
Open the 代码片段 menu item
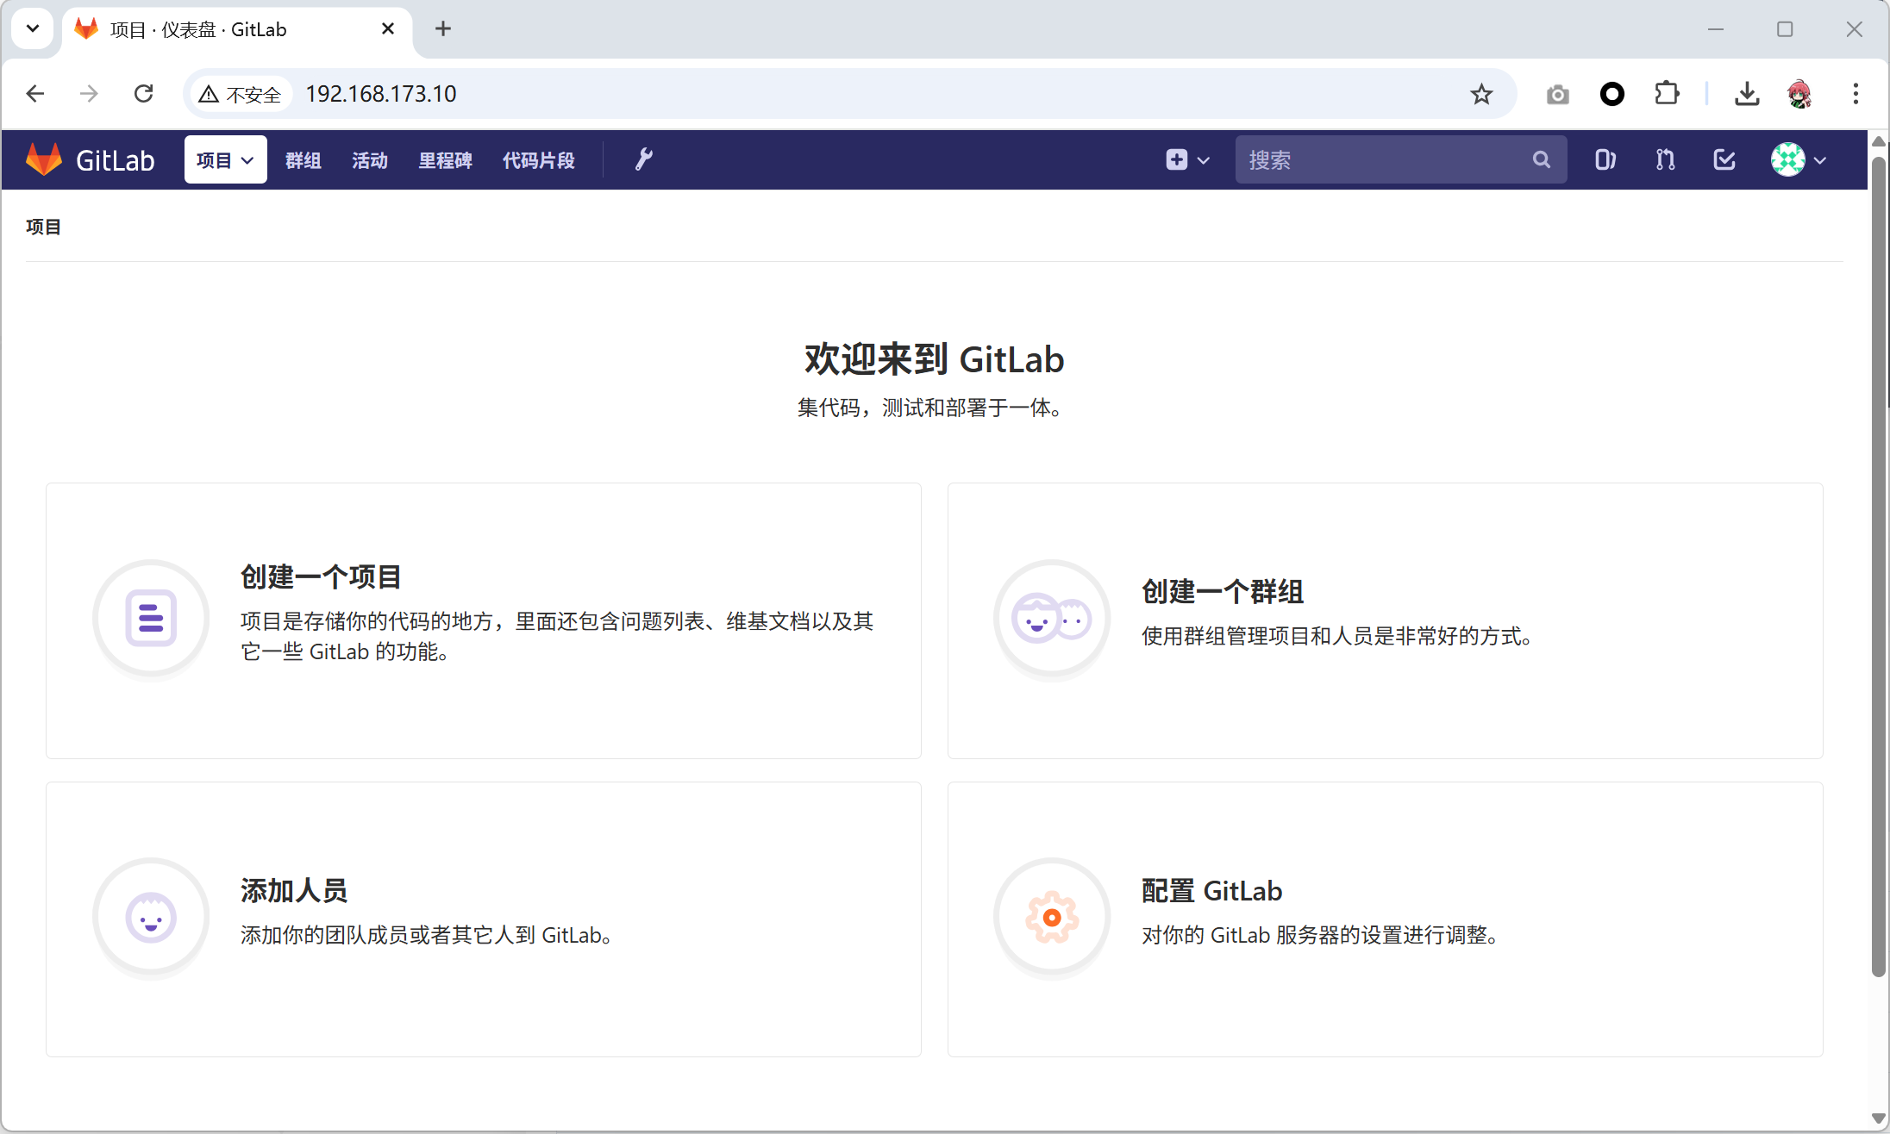point(538,160)
